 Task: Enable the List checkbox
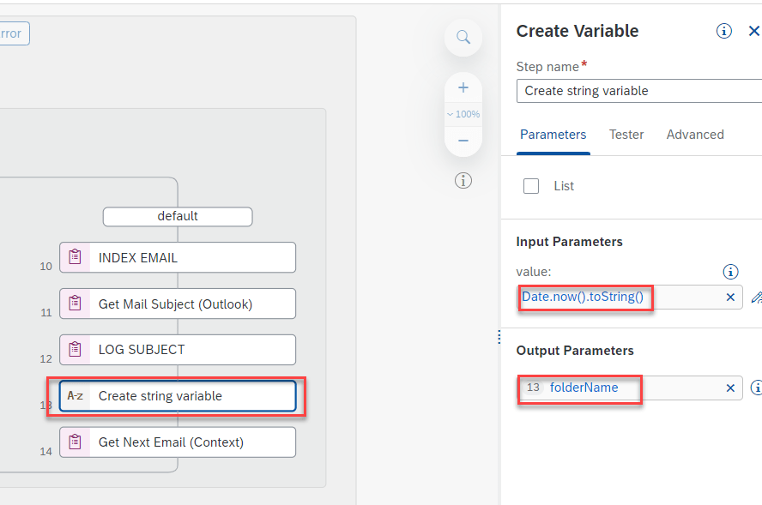tap(531, 186)
